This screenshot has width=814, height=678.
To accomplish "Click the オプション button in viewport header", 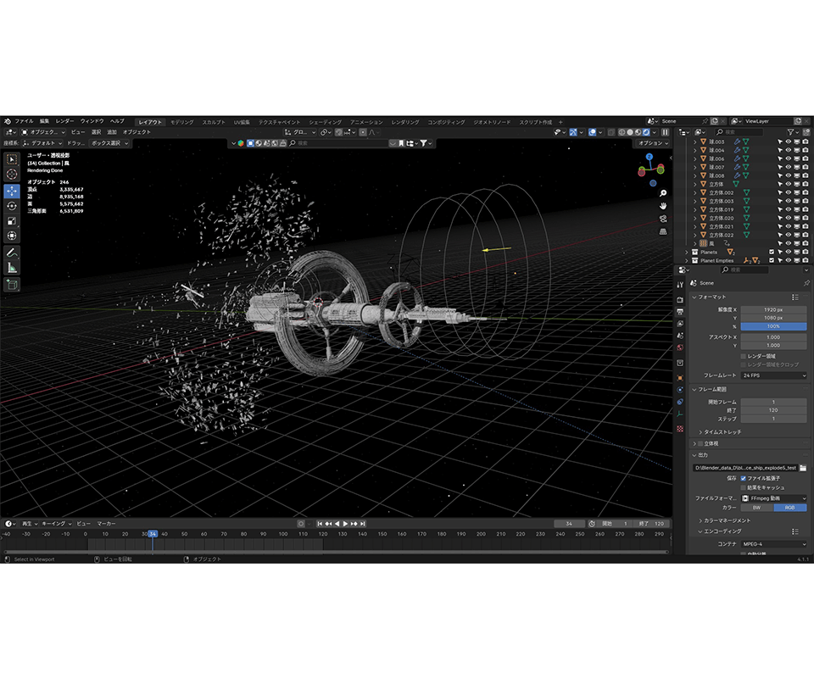I will [652, 143].
